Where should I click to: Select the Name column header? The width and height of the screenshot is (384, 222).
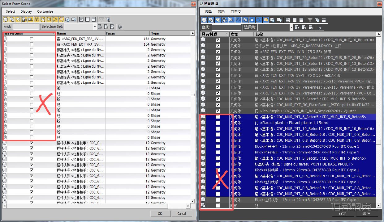coord(81,33)
